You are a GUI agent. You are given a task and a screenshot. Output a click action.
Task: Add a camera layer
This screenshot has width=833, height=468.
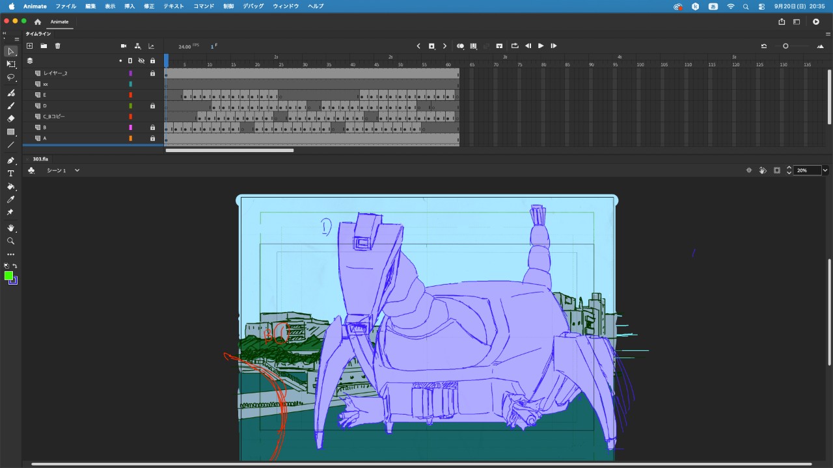click(124, 46)
